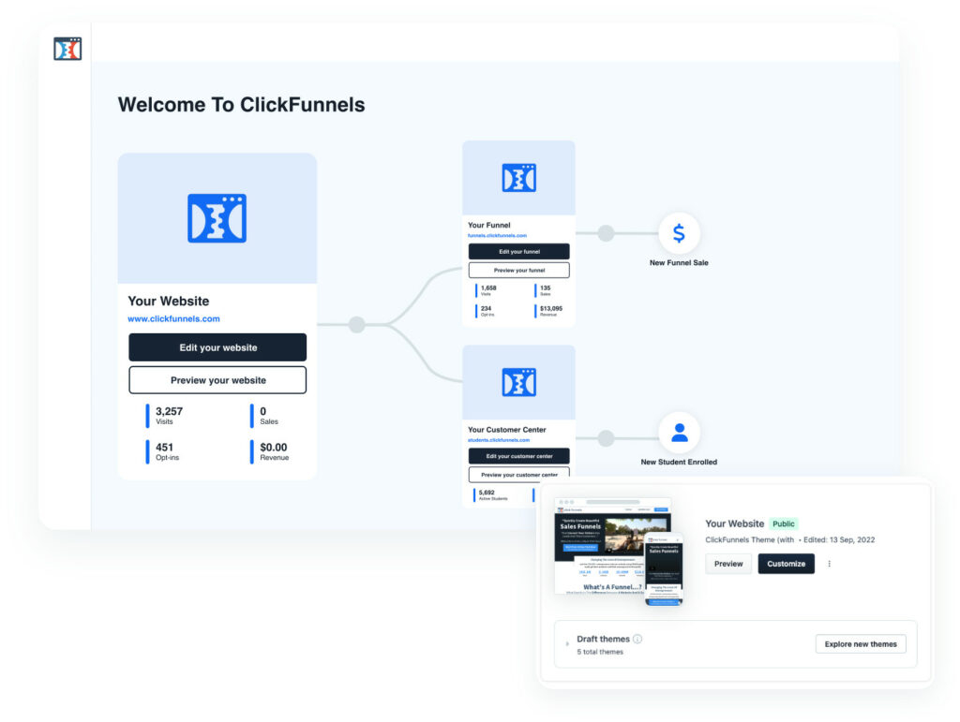Click the 135 sales funnel statistic
This screenshot has height=722, width=960.
tap(543, 290)
